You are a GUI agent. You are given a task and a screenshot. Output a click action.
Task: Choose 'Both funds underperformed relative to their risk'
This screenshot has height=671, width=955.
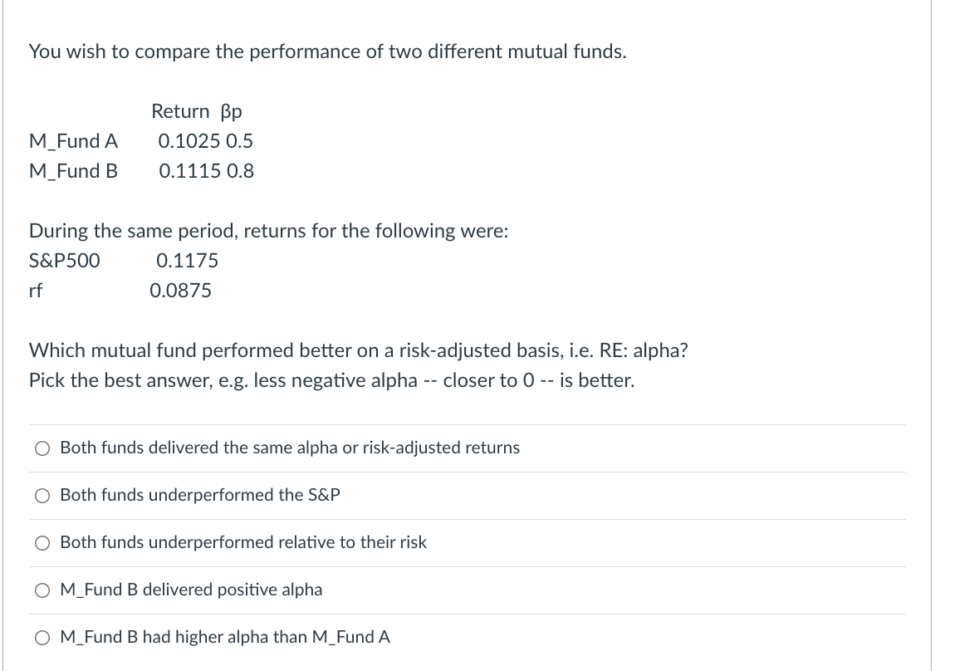(x=42, y=543)
